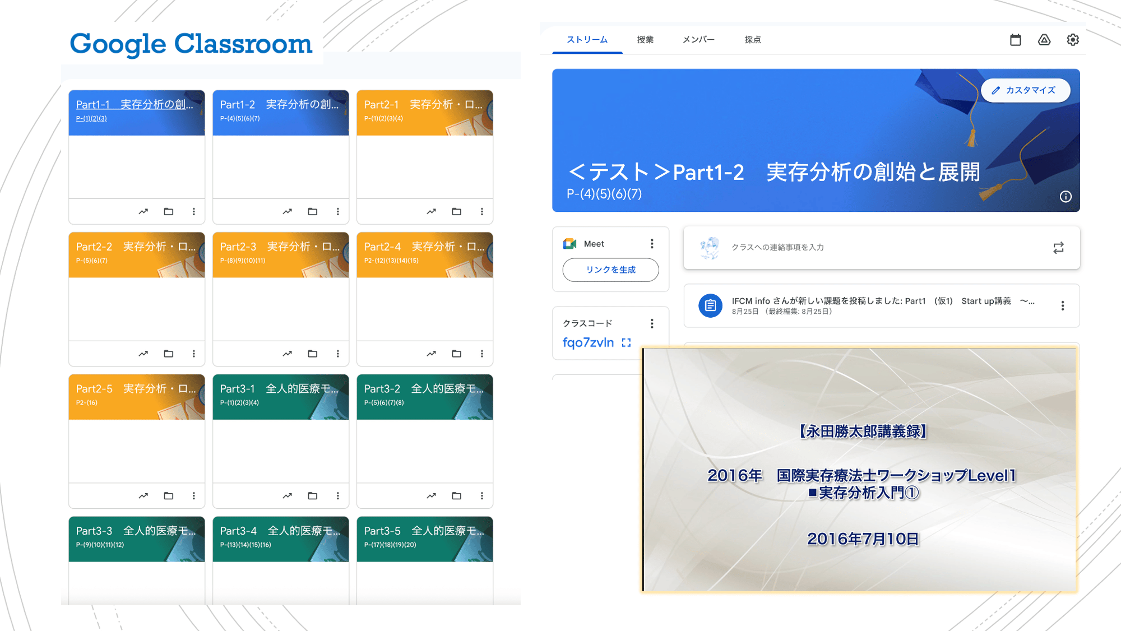Click the Google Calendar icon in the toolbar
The height and width of the screenshot is (631, 1121).
click(x=1016, y=39)
